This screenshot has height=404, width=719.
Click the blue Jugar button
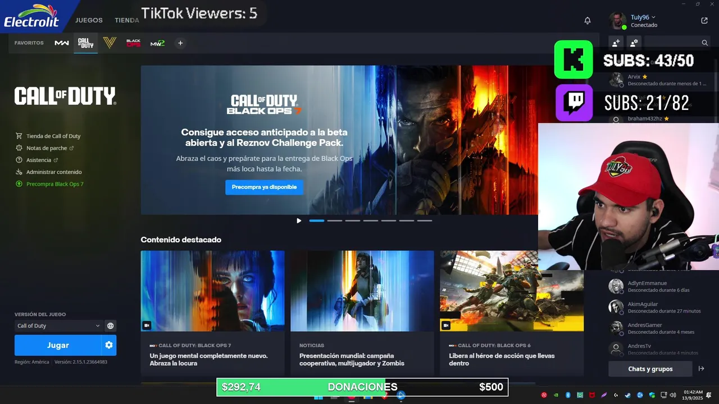pos(58,345)
